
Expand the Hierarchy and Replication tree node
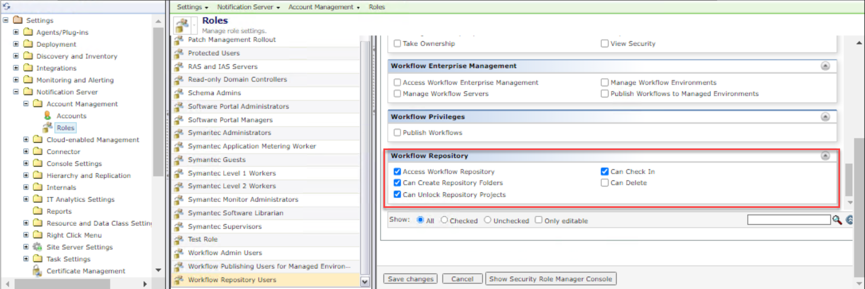(26, 175)
